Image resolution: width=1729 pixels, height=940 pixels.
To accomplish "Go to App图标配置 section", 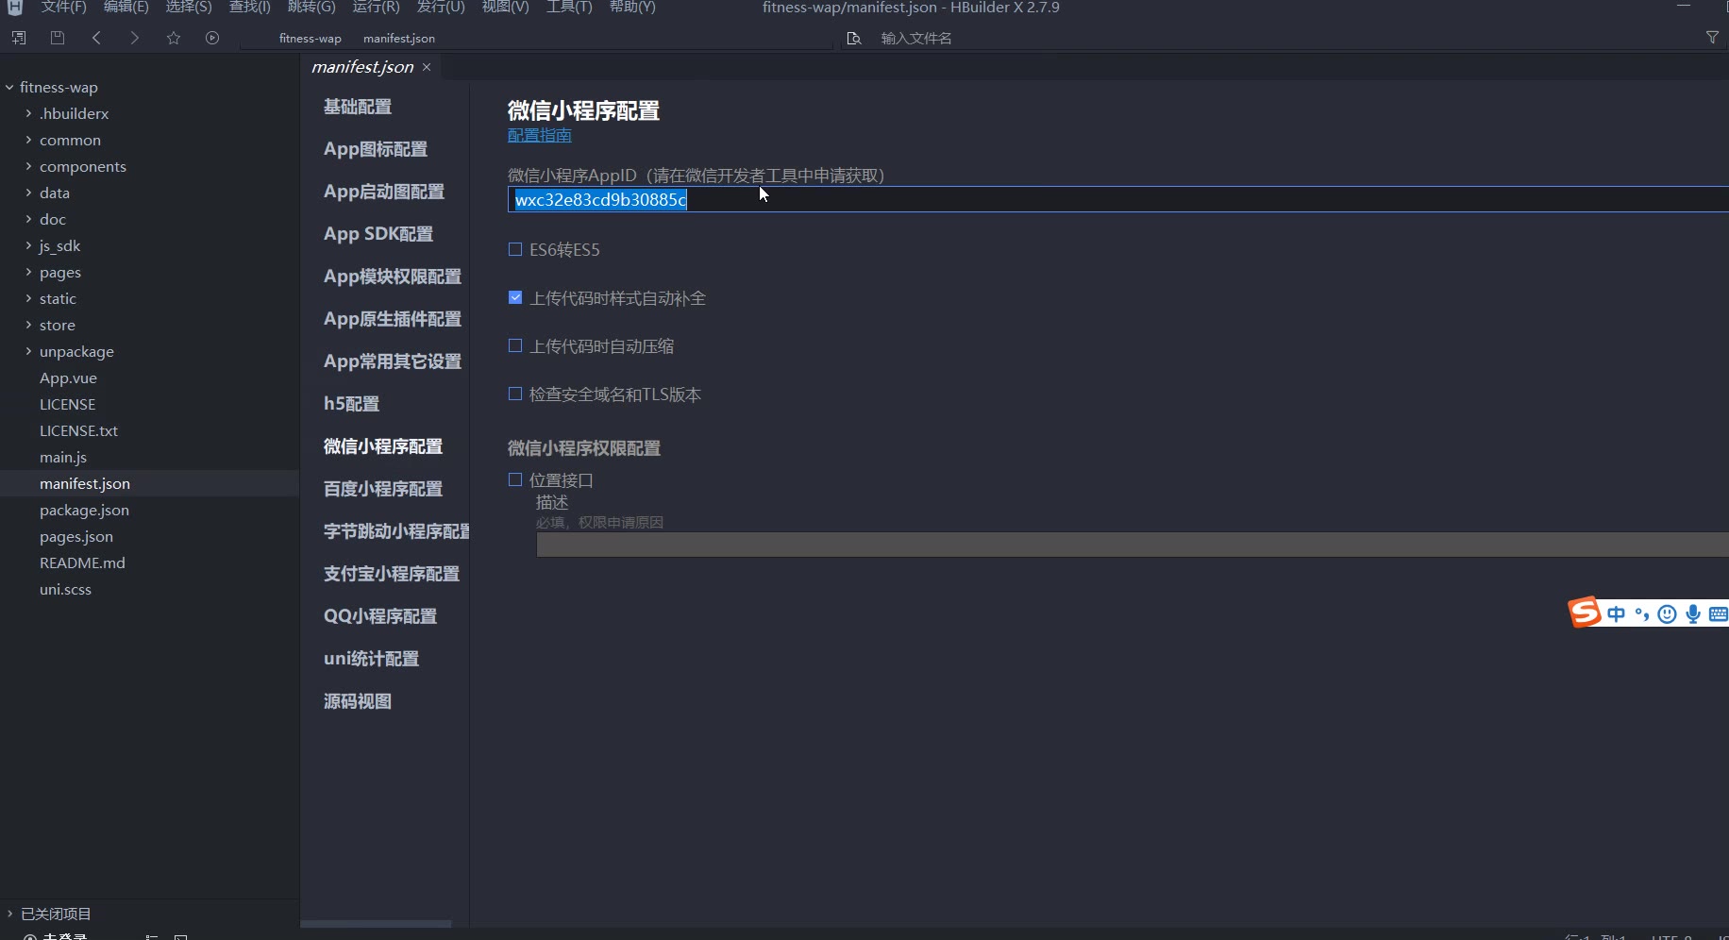I will click(x=376, y=149).
